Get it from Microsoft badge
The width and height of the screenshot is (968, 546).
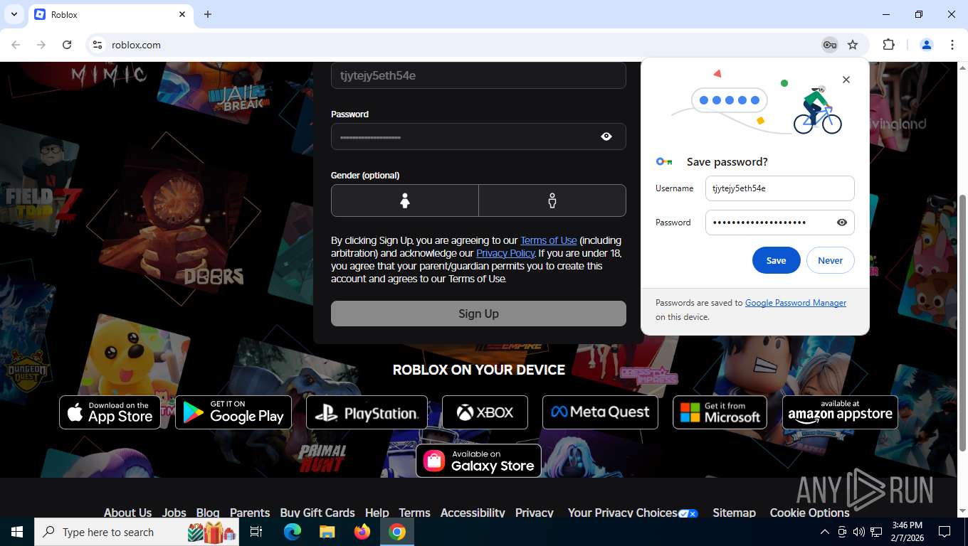pyautogui.click(x=720, y=412)
